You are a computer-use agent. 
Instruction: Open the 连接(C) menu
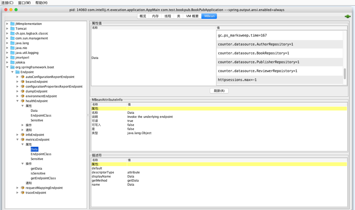(7, 3)
